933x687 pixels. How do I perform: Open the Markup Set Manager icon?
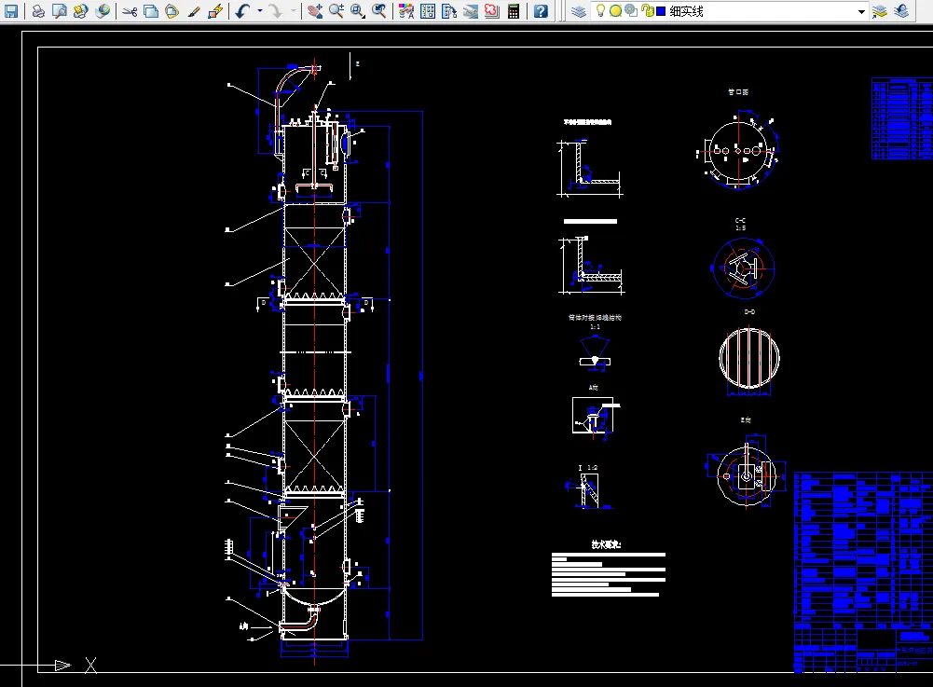(x=492, y=10)
